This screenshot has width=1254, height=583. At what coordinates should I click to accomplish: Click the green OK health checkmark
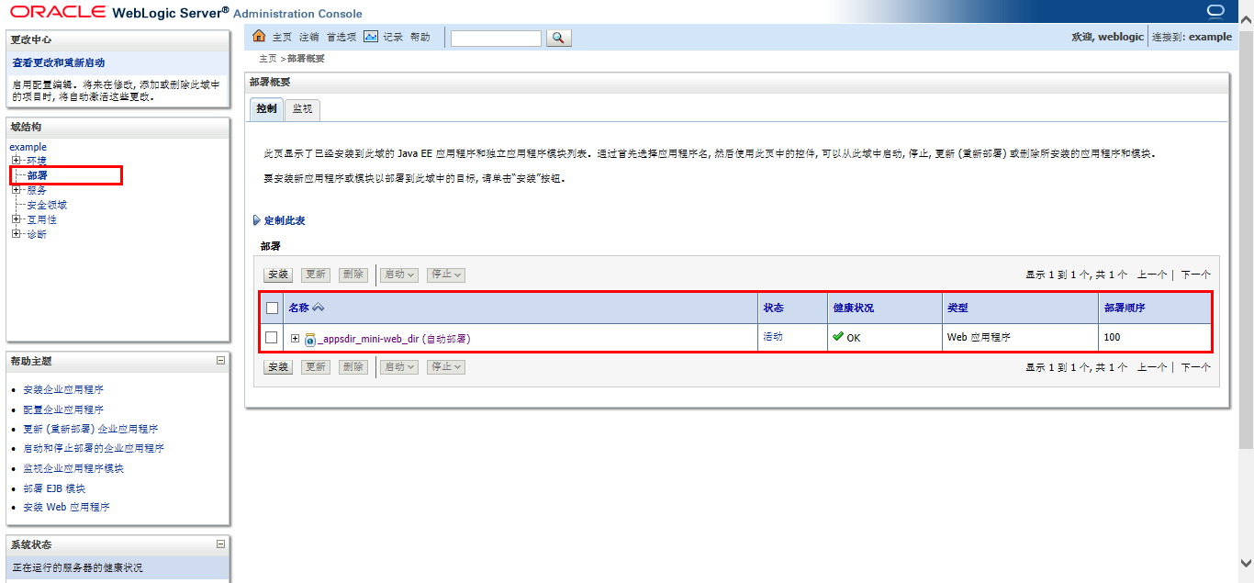pos(838,337)
